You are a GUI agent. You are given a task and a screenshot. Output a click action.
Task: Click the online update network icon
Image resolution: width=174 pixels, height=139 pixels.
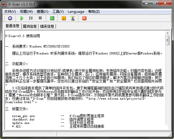[72, 18]
